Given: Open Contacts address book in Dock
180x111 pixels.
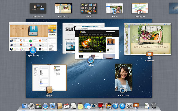Looking at the screenshot, I should pyautogui.click(x=60, y=106).
